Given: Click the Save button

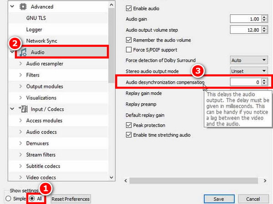Looking at the screenshot, I should [x=219, y=199].
